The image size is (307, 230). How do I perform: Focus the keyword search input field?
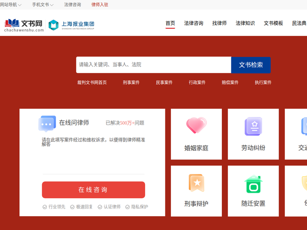153,65
